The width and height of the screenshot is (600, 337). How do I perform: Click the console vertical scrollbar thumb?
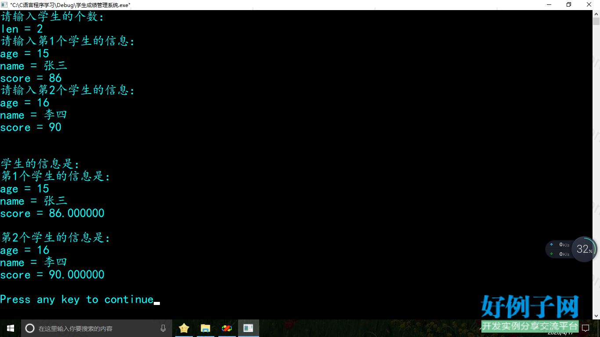click(596, 22)
